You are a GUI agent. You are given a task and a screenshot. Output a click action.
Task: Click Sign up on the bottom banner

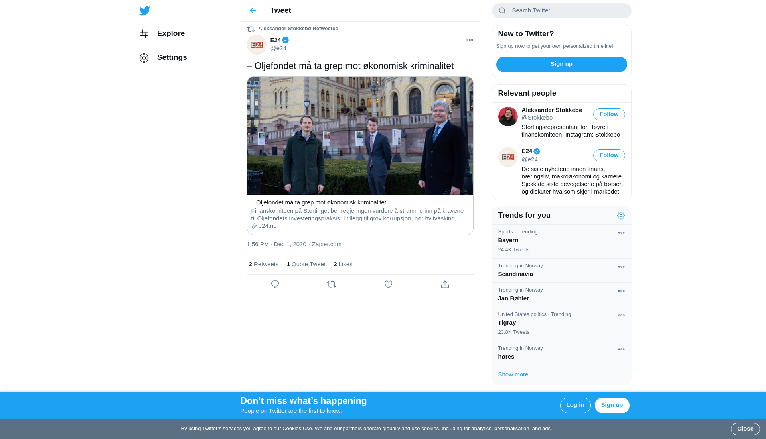[x=612, y=405]
